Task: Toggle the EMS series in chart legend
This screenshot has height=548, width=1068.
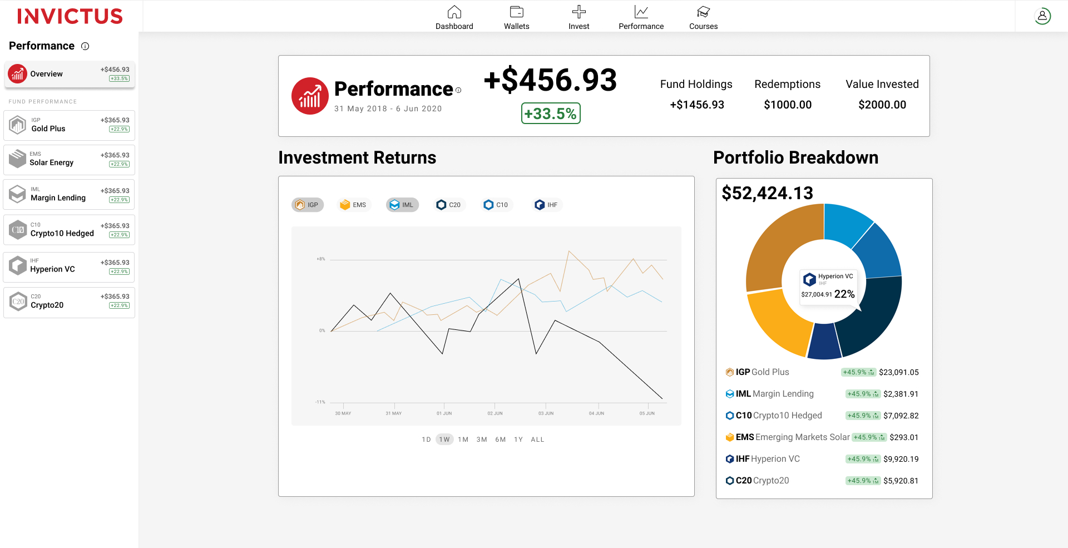Action: coord(354,205)
